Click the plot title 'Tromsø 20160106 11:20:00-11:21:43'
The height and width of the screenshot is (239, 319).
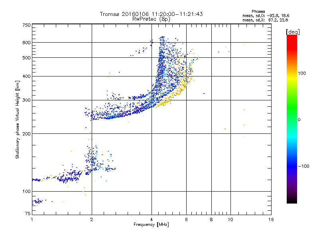pos(151,14)
